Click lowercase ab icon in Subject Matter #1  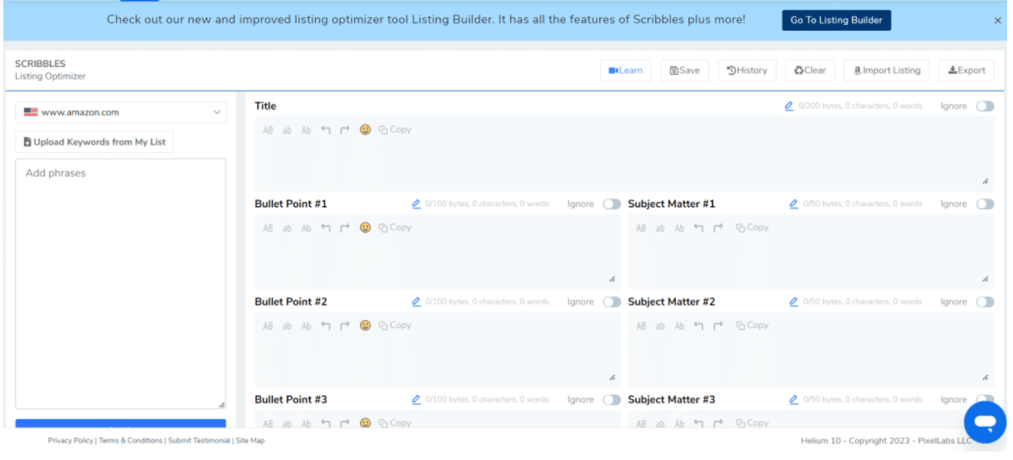[660, 227]
